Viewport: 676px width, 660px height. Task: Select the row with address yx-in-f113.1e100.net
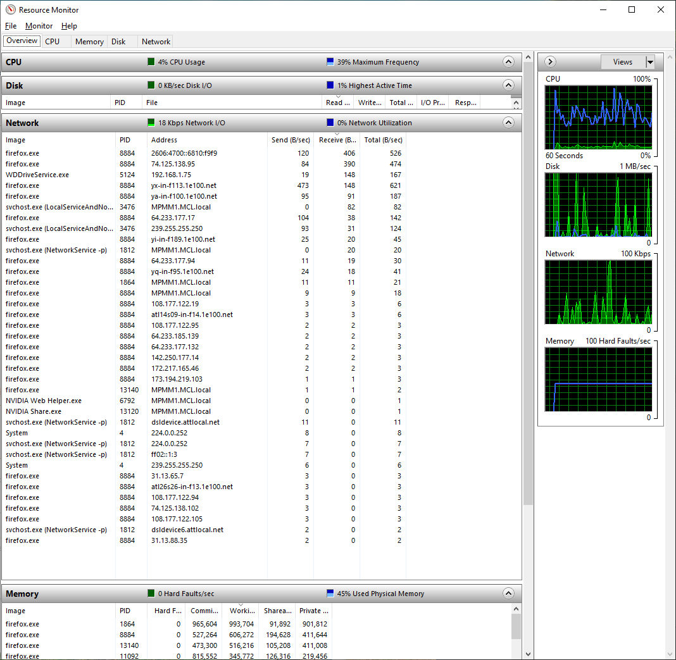pyautogui.click(x=204, y=185)
